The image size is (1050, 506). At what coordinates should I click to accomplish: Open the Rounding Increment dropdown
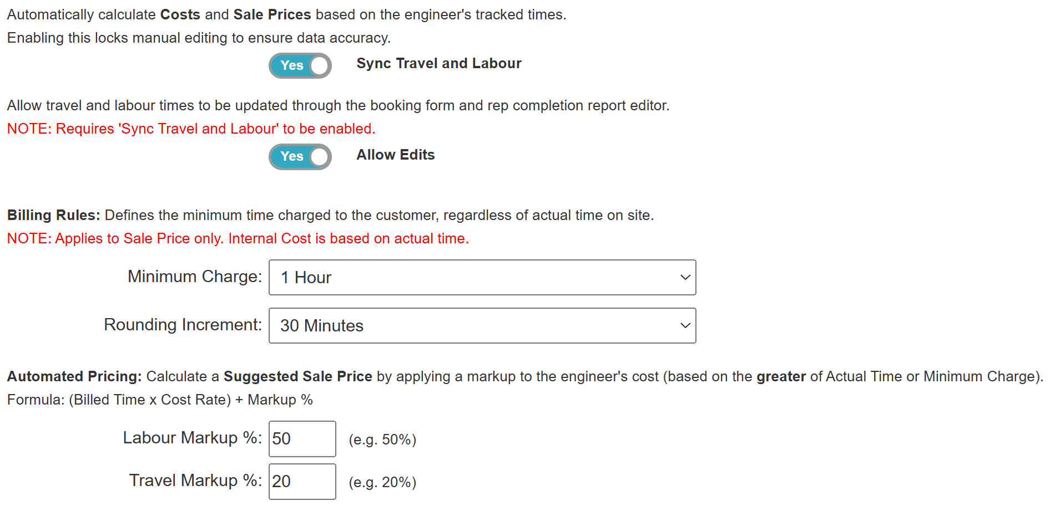482,325
